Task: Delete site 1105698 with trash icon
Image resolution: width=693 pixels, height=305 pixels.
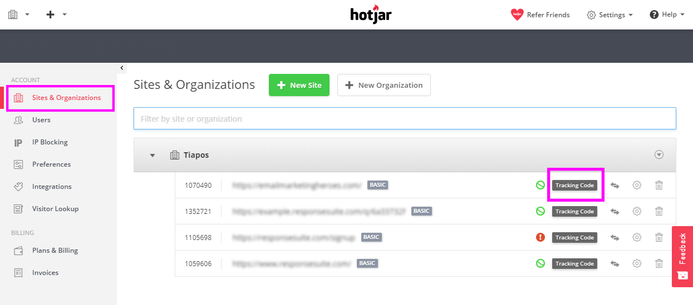Action: (659, 237)
